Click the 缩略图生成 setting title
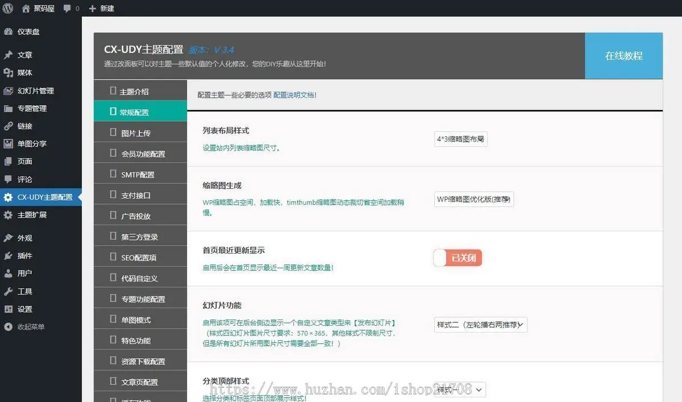 click(x=222, y=185)
